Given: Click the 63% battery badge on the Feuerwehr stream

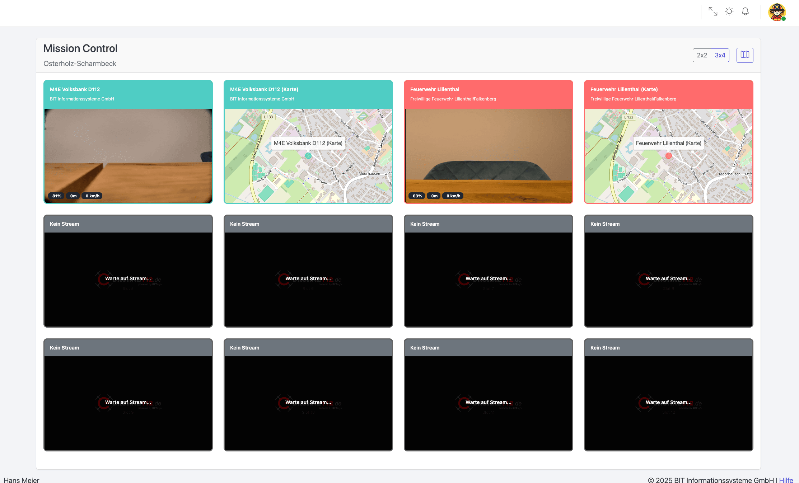Looking at the screenshot, I should coord(417,196).
